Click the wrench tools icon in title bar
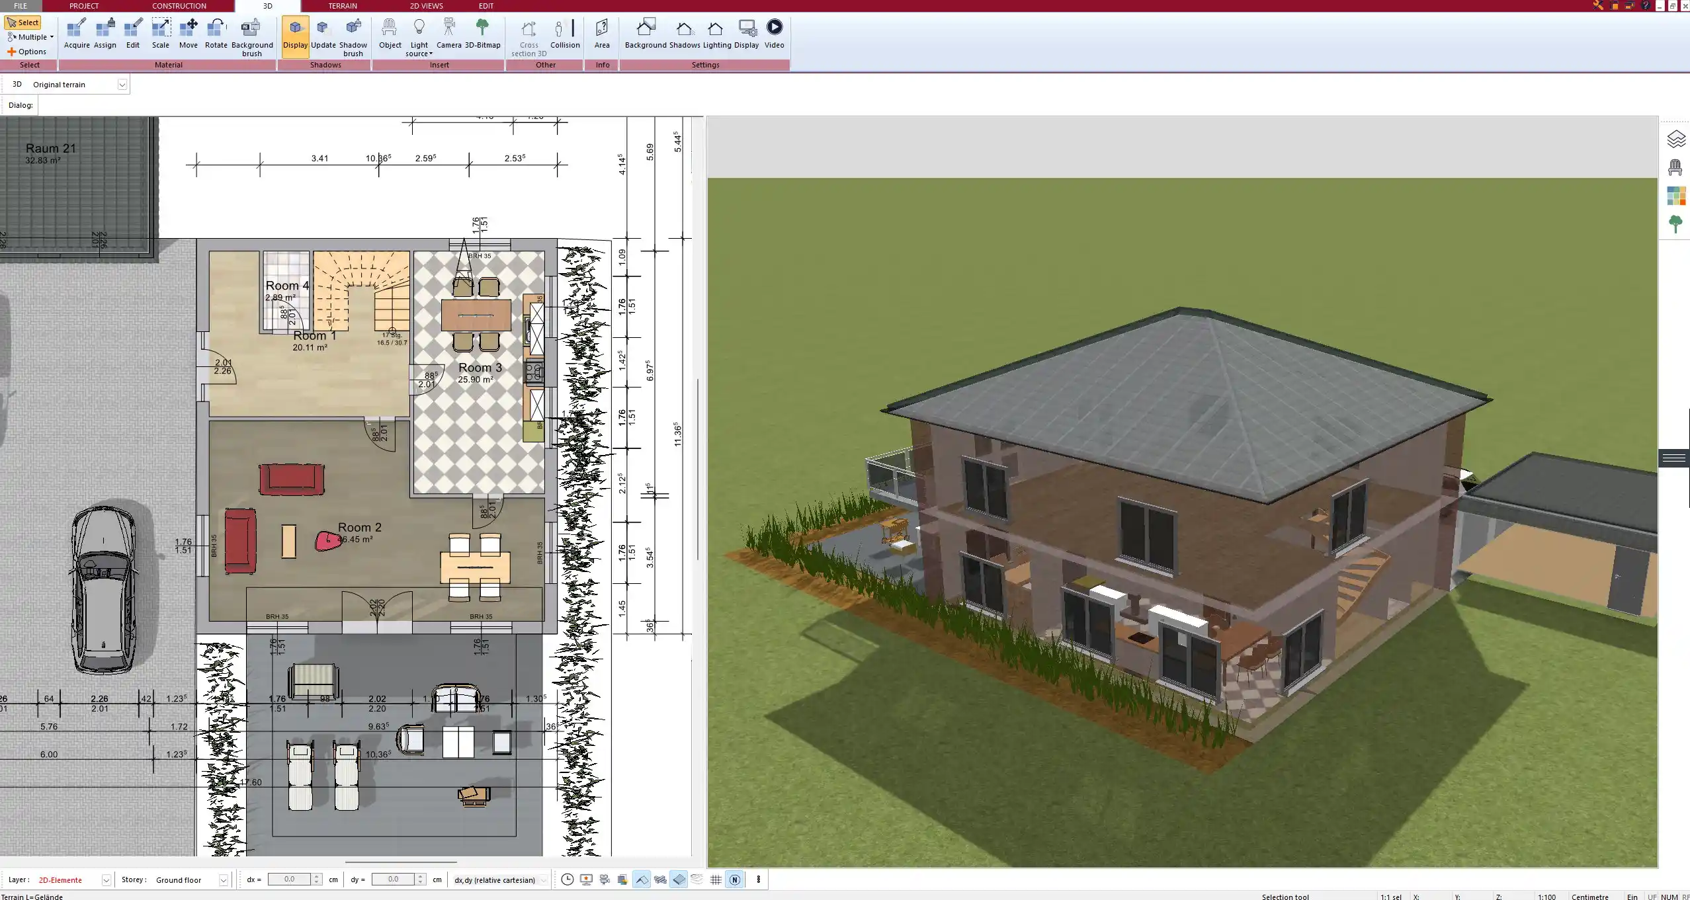Viewport: 1690px width, 900px height. (1598, 5)
